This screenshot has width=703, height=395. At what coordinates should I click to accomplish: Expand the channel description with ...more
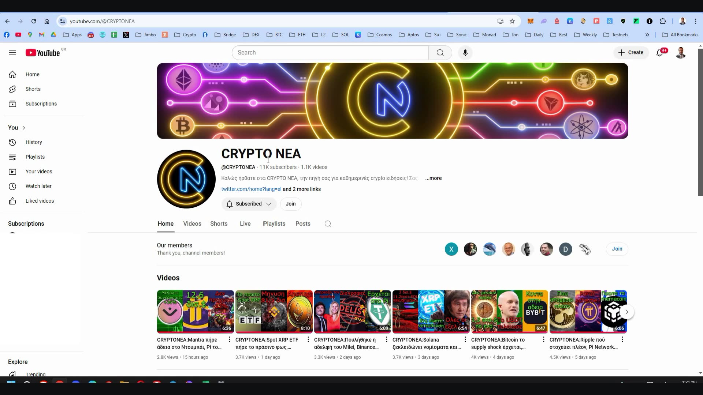433,178
